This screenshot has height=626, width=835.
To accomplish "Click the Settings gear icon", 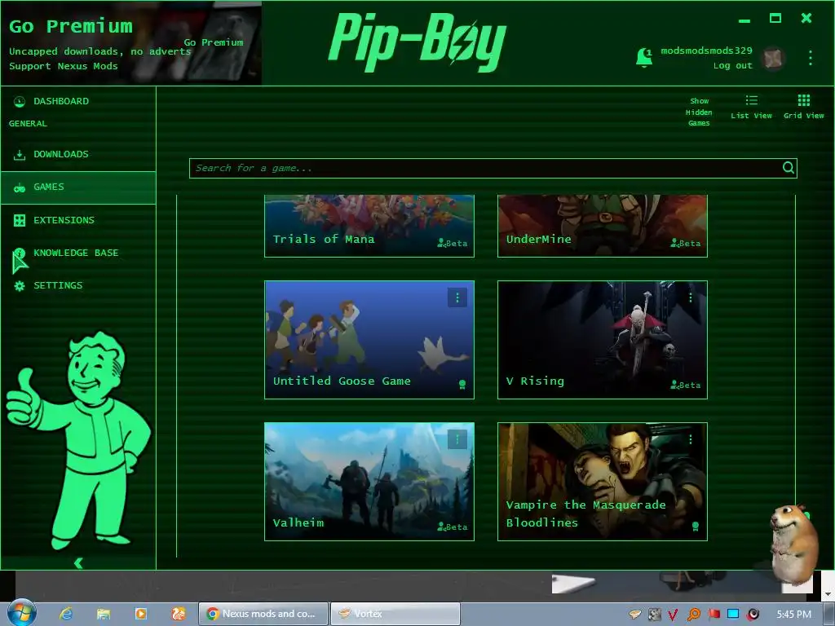I will tap(20, 286).
